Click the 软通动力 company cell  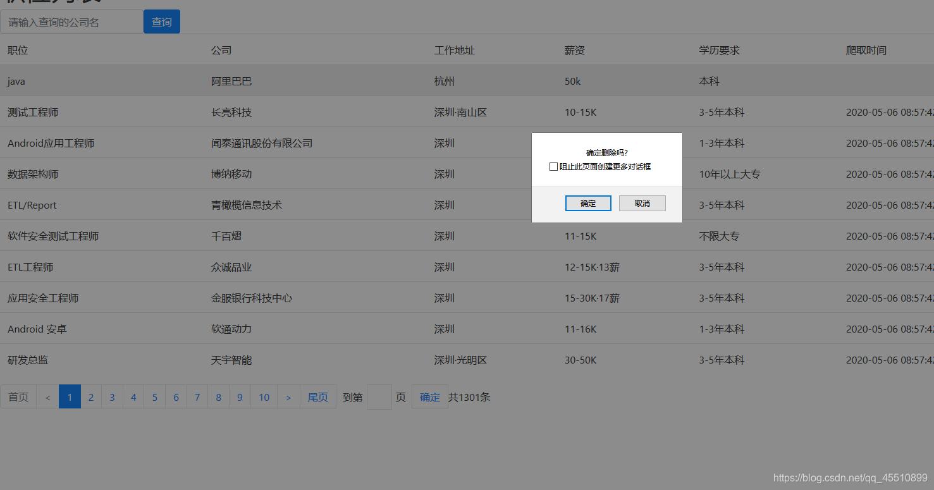(231, 329)
